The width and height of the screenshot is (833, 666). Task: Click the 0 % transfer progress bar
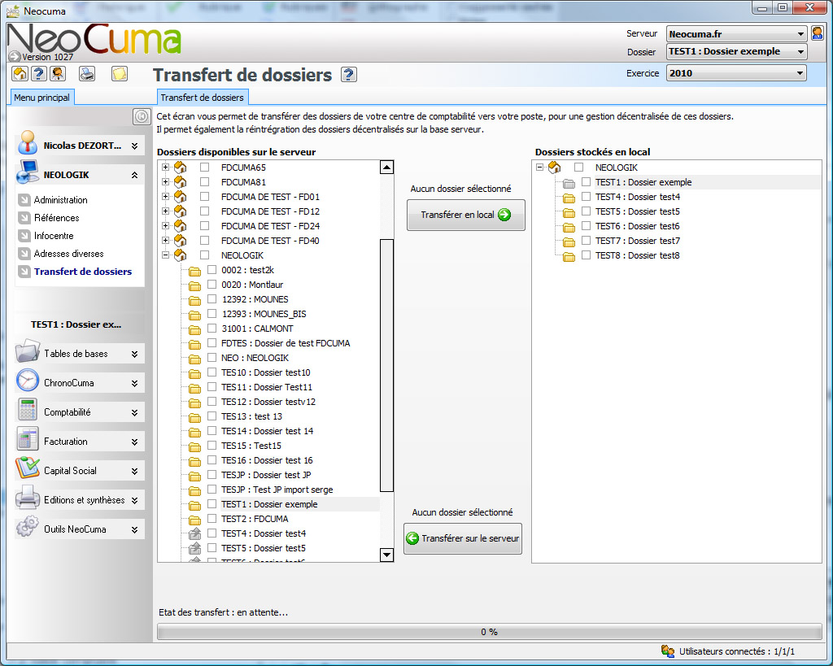pos(489,632)
